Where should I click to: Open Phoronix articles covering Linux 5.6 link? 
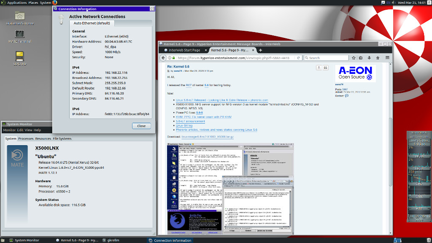click(216, 130)
